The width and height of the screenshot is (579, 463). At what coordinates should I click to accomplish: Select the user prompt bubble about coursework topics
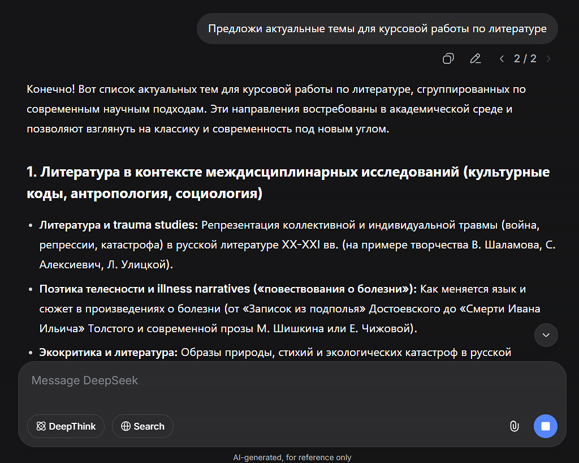point(377,28)
